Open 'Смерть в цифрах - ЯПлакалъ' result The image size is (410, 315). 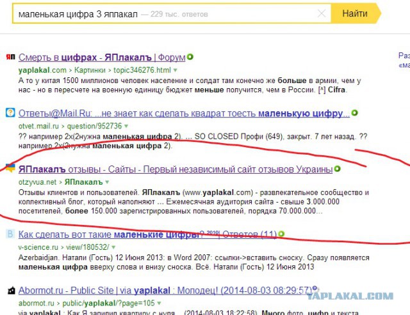102,58
